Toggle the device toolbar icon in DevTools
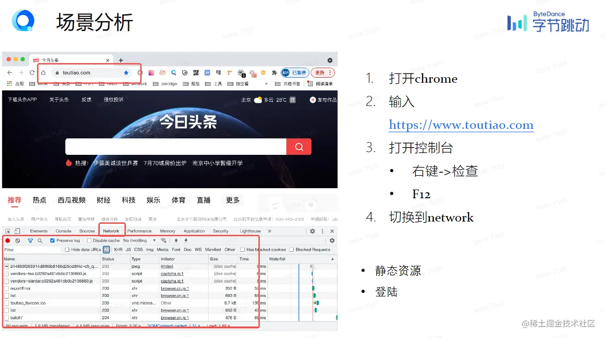Screen dimensions: 605x338 17,231
